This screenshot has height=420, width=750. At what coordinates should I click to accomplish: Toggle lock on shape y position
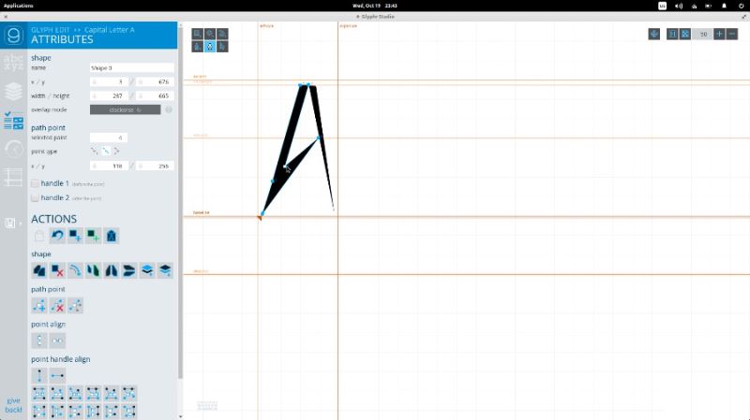click(x=140, y=82)
